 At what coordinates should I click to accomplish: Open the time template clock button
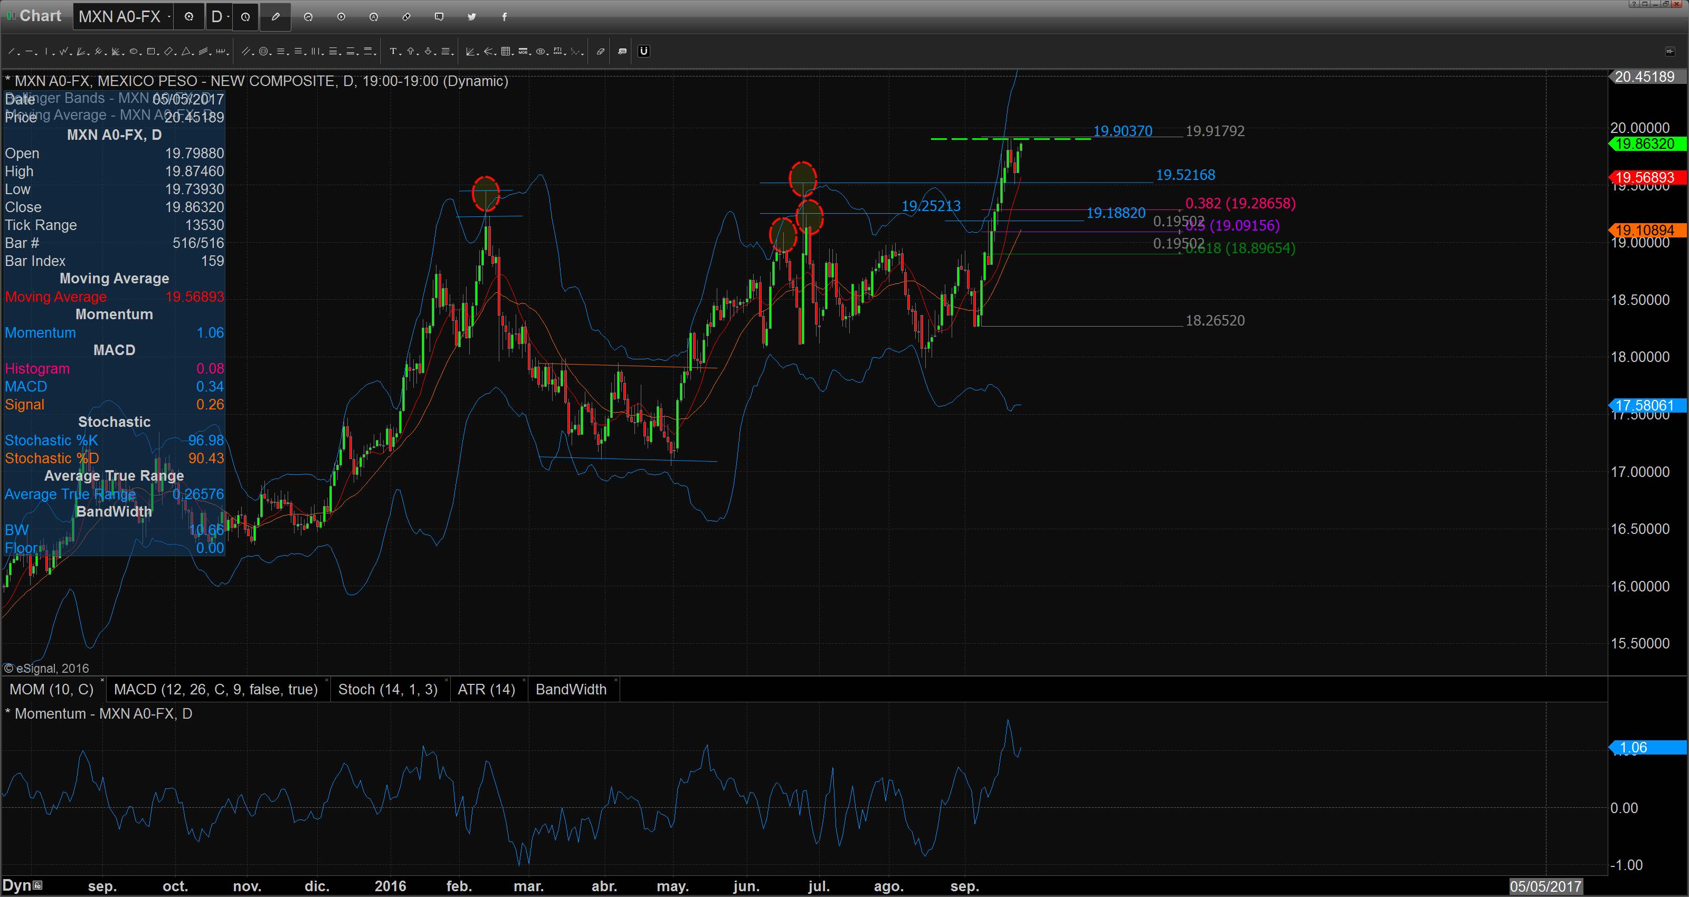[x=245, y=16]
